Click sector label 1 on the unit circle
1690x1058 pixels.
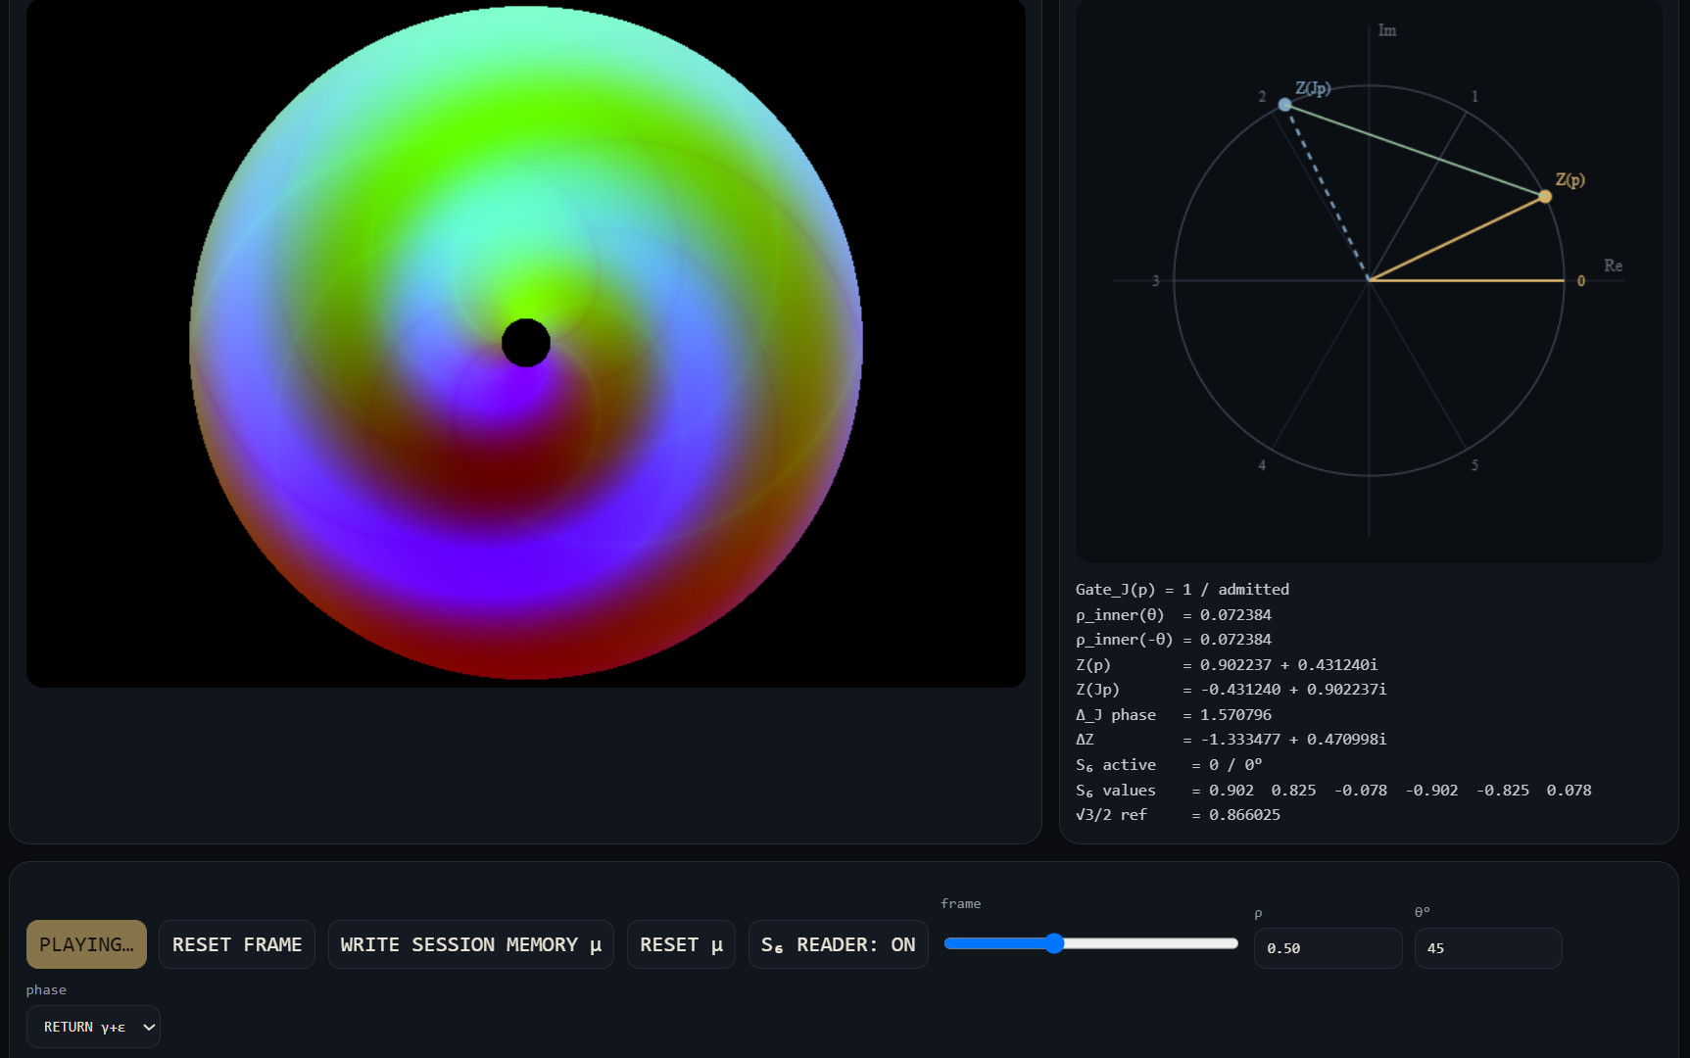[x=1474, y=96]
